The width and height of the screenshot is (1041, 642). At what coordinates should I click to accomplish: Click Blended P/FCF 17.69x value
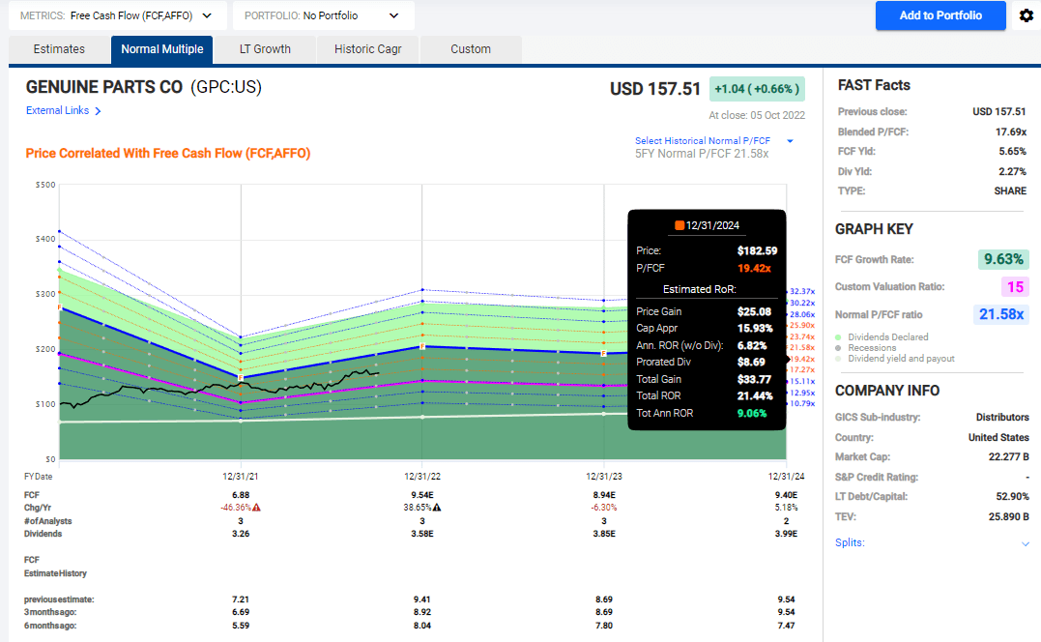click(x=1010, y=132)
